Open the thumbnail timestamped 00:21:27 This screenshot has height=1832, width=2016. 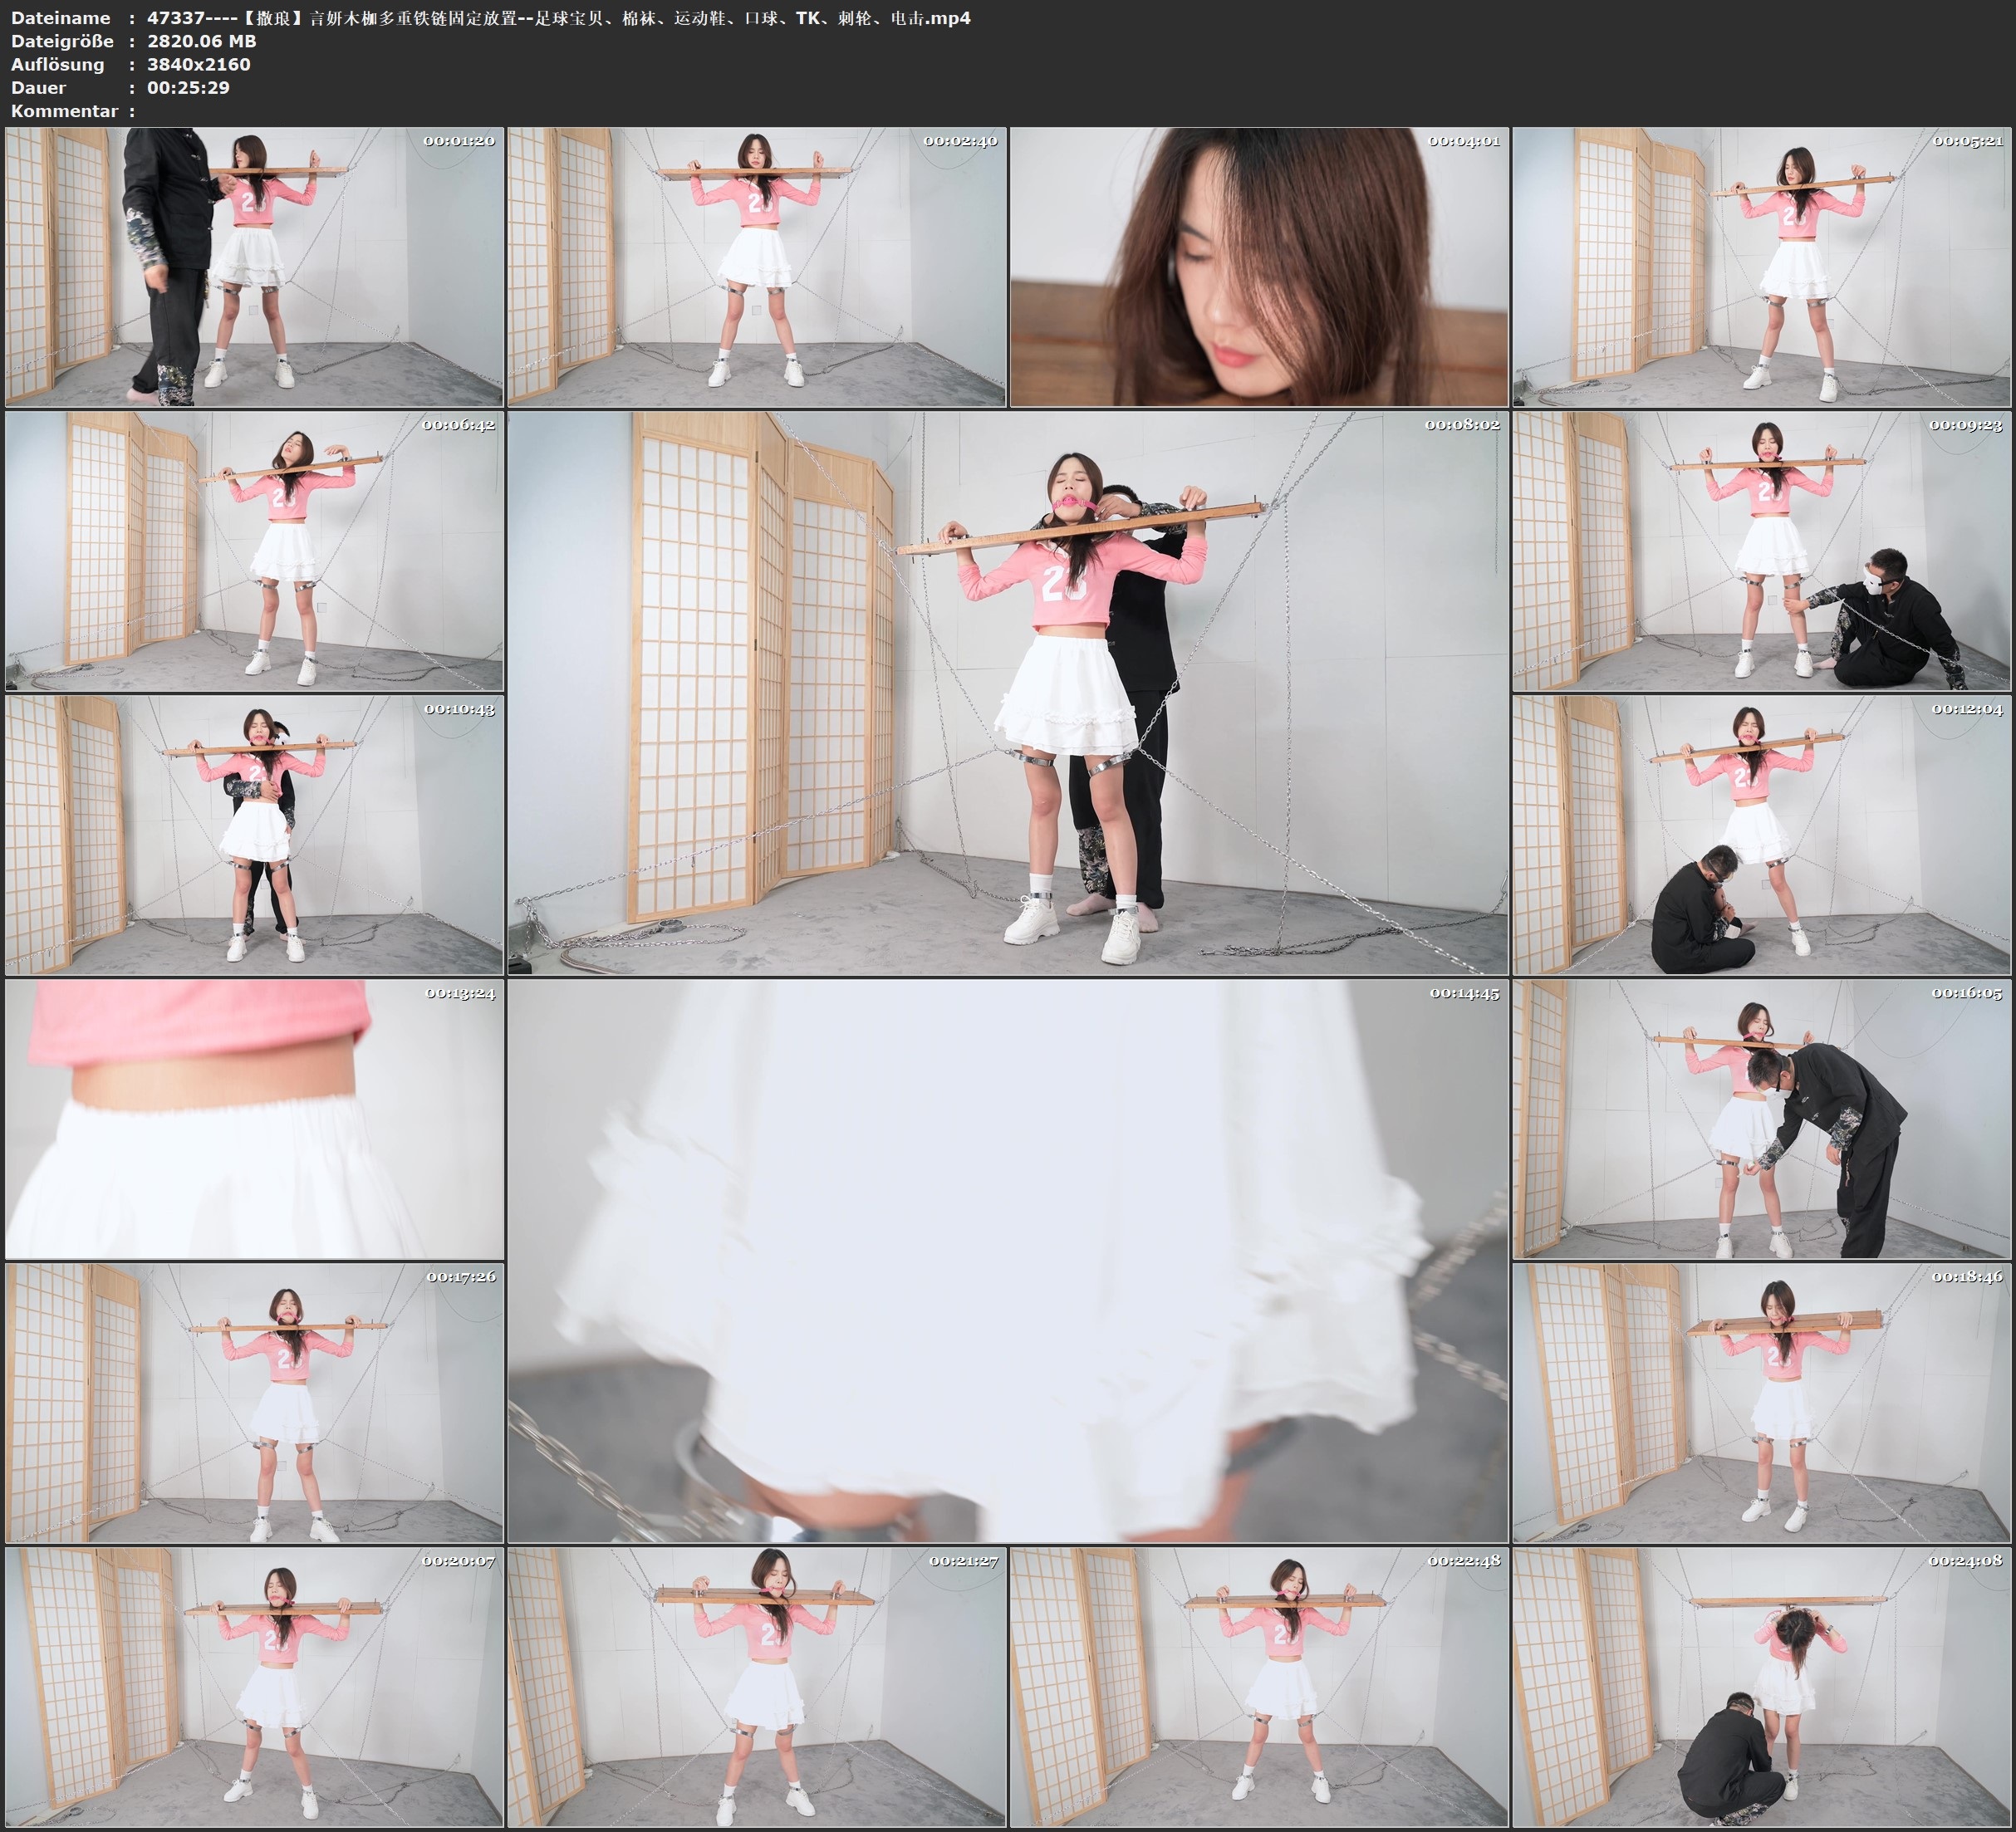pyautogui.click(x=756, y=1687)
